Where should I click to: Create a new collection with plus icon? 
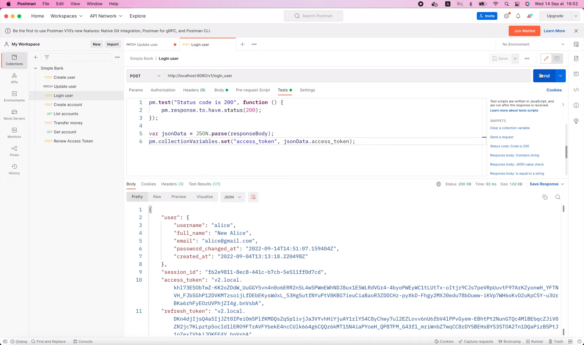tap(36, 57)
